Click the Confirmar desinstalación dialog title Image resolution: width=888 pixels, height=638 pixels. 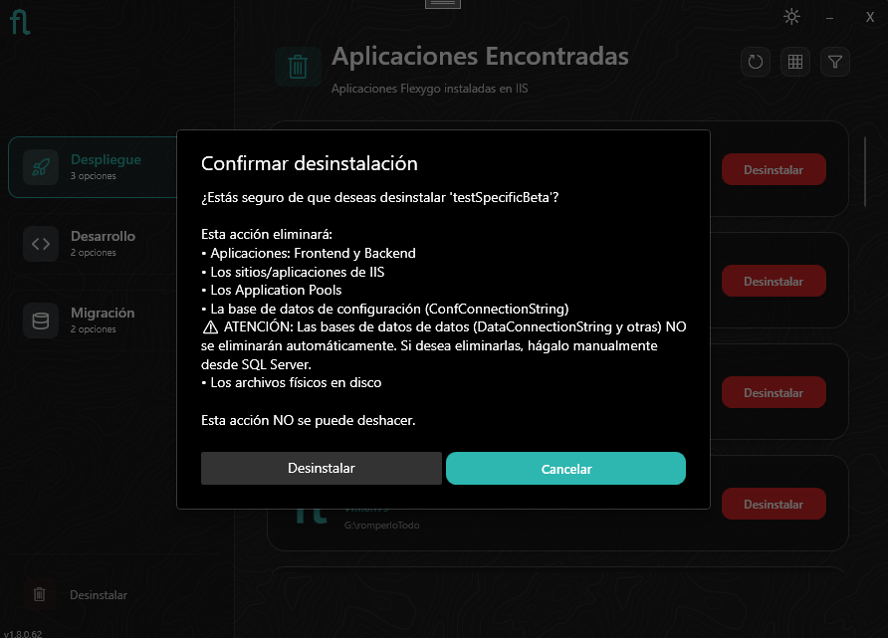click(x=310, y=163)
